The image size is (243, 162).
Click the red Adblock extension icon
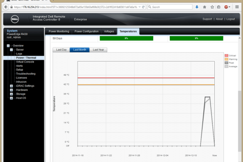[x=226, y=7]
